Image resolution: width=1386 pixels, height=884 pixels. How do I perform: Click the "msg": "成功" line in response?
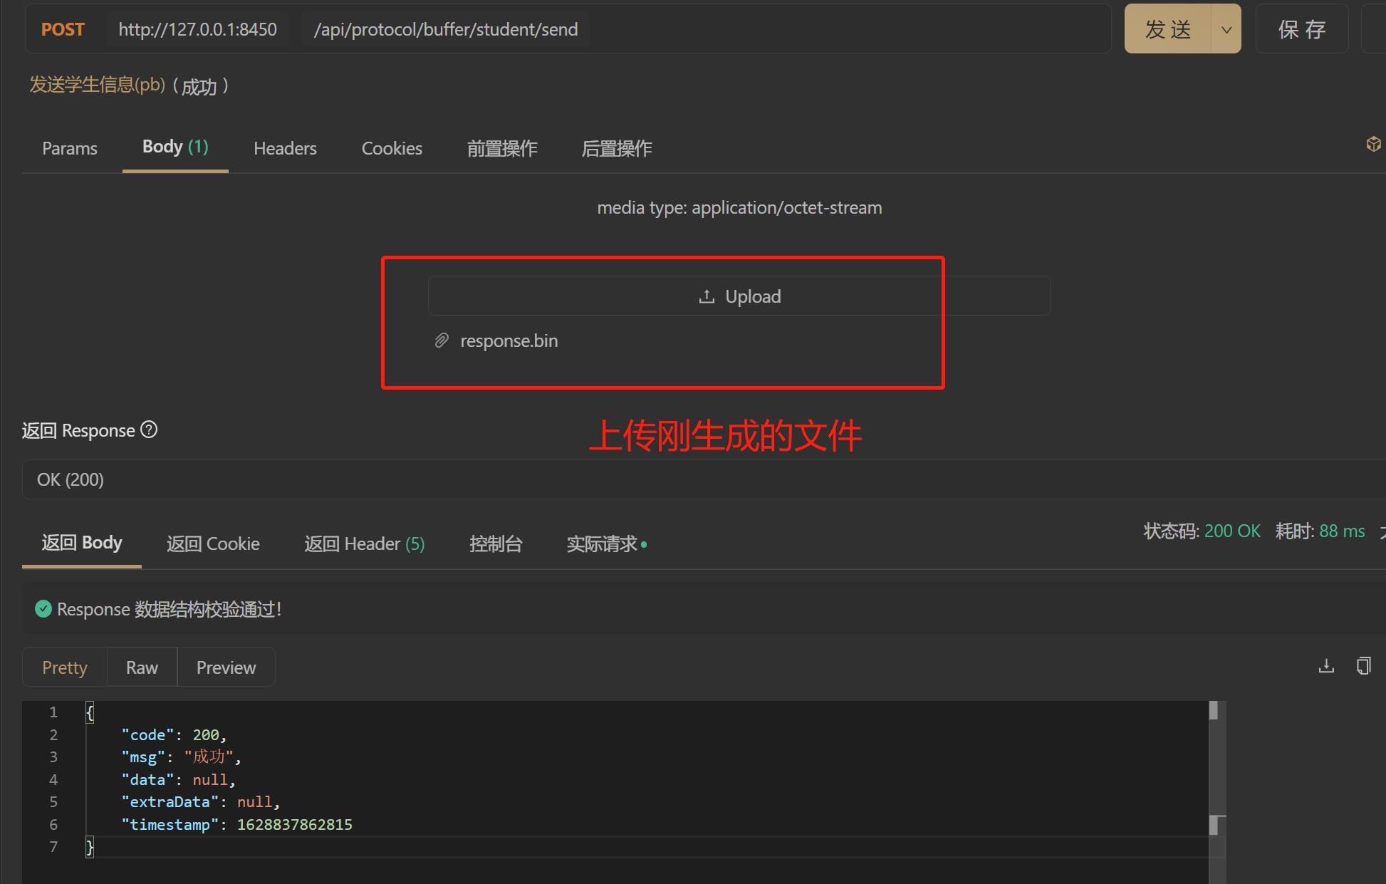click(x=181, y=756)
